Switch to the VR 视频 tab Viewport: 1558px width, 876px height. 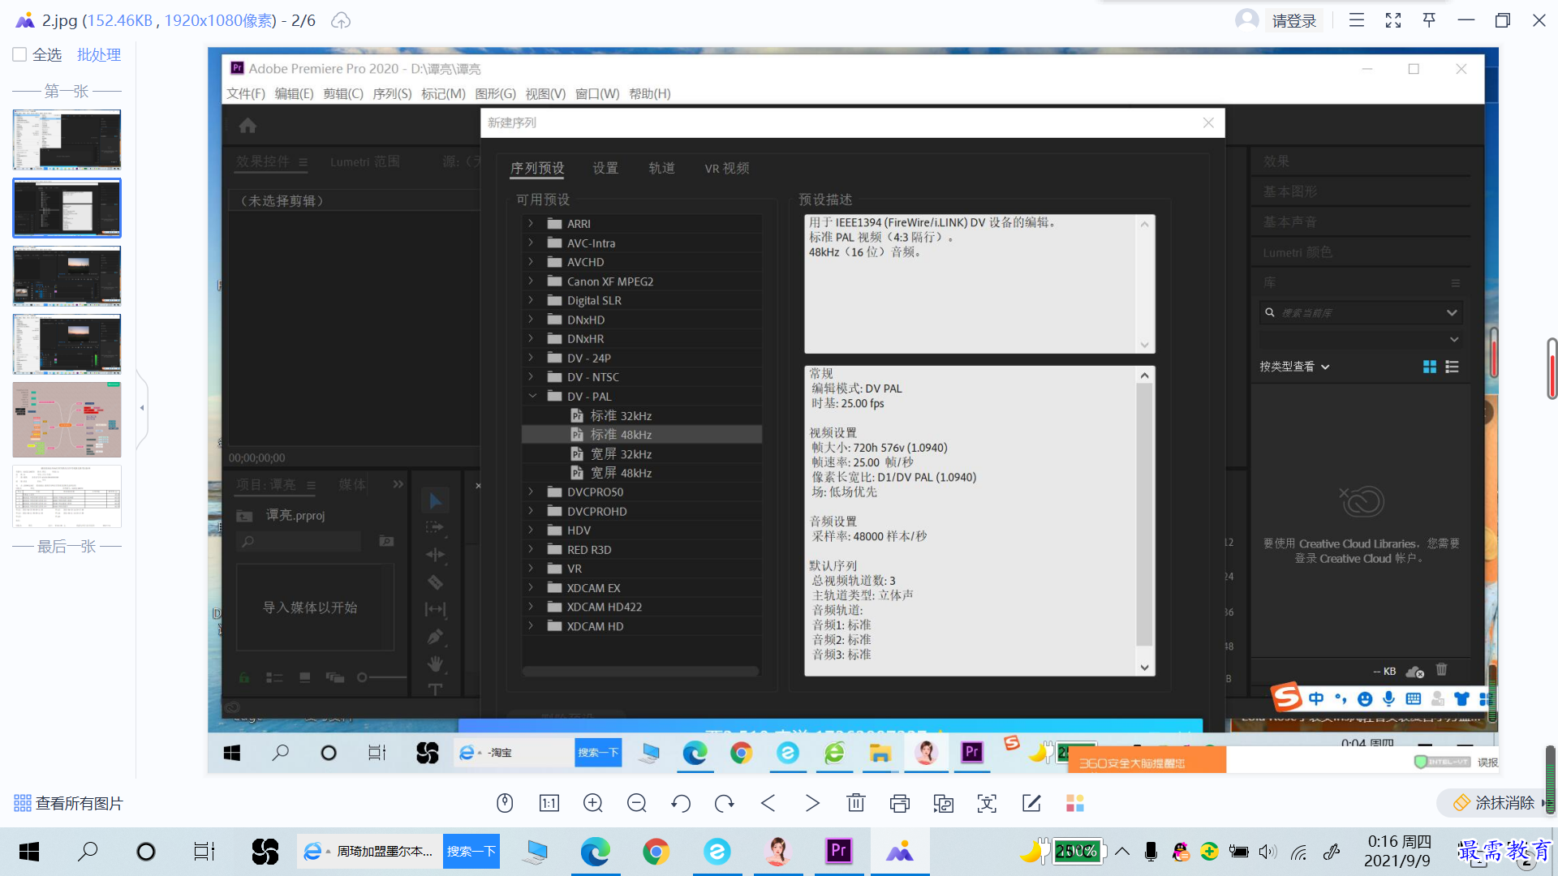pos(727,168)
